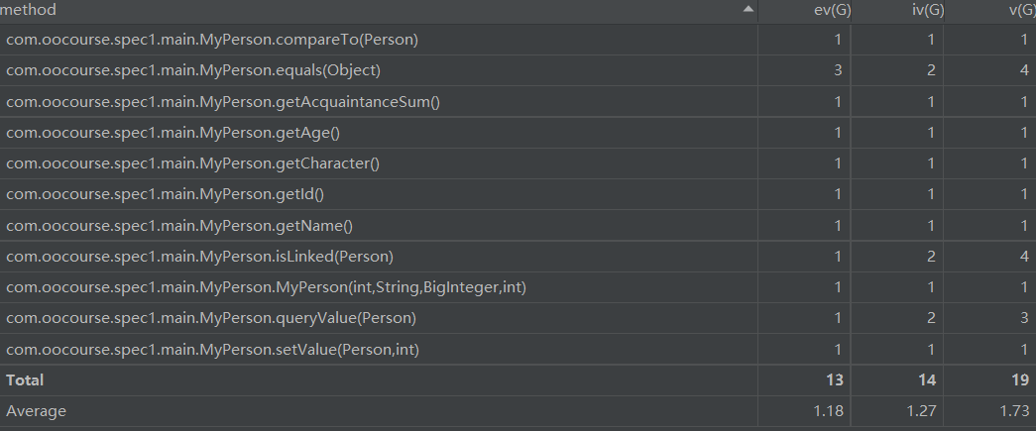Select the MyPerson.getName() row
Image resolution: width=1036 pixels, height=431 pixels.
pyautogui.click(x=518, y=226)
